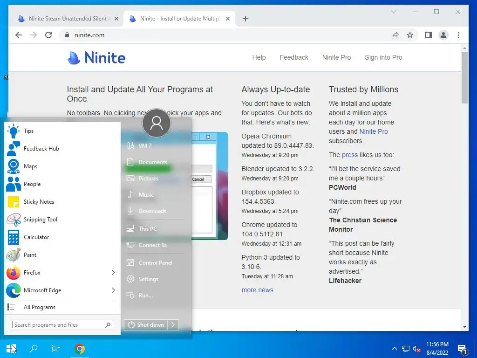Viewport: 477px width, 358px height.
Task: Click the Windows Start button
Action: click(11, 349)
